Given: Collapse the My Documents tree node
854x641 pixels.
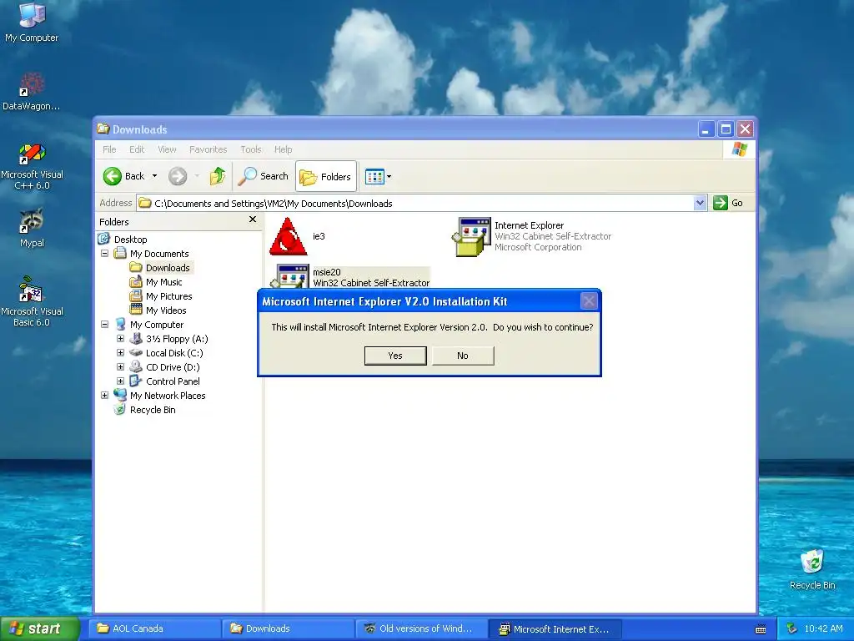Looking at the screenshot, I should pyautogui.click(x=104, y=254).
